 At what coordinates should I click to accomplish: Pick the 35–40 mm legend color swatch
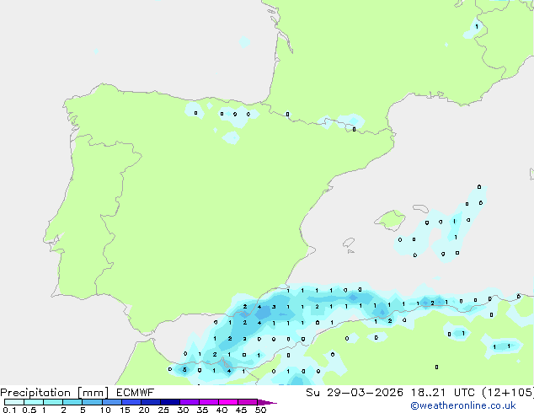[208, 402]
